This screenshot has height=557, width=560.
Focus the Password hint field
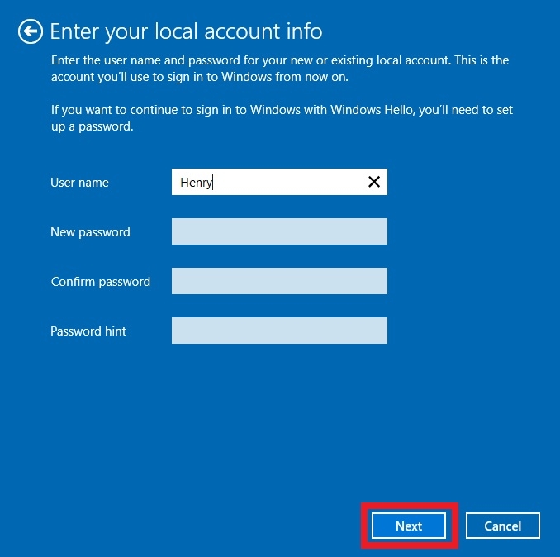tap(279, 331)
